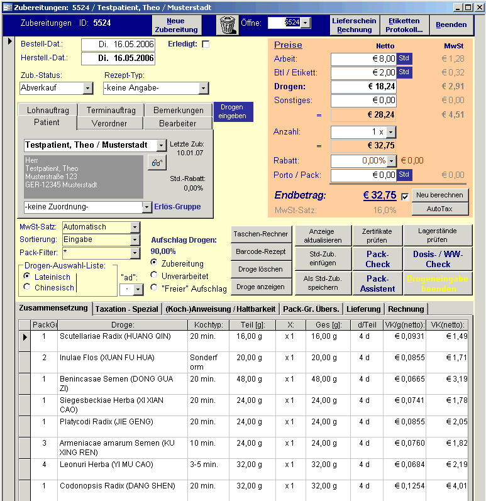Click the application icon in the title bar
Image resolution: width=486 pixels, height=501 pixels.
[x=7, y=7]
